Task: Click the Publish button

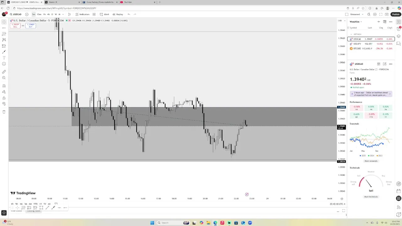Action: (396, 14)
